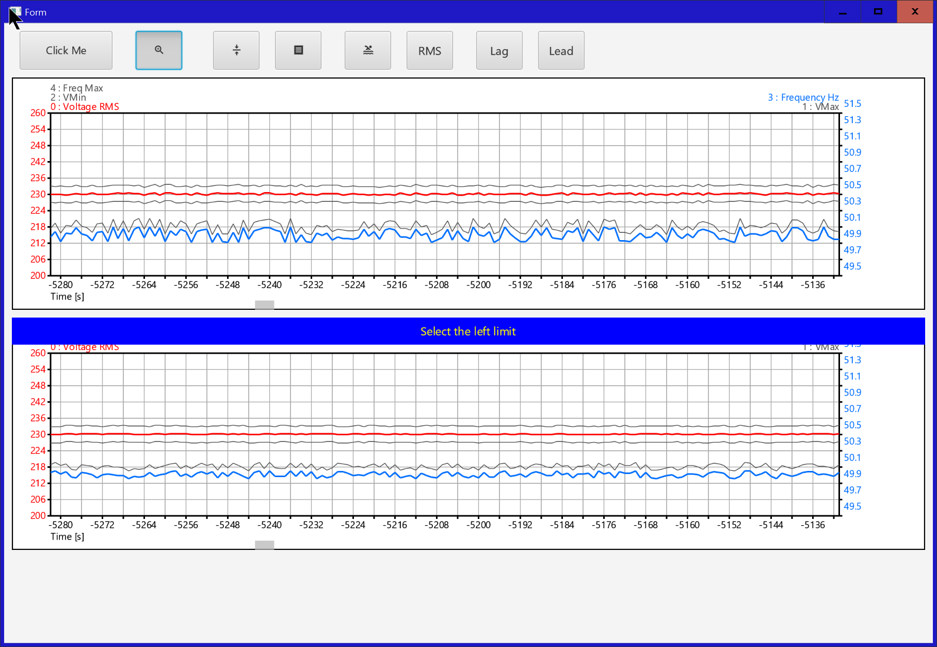Viewport: 937px width, 647px height.
Task: Click the Select the left limit banner
Action: pos(467,331)
